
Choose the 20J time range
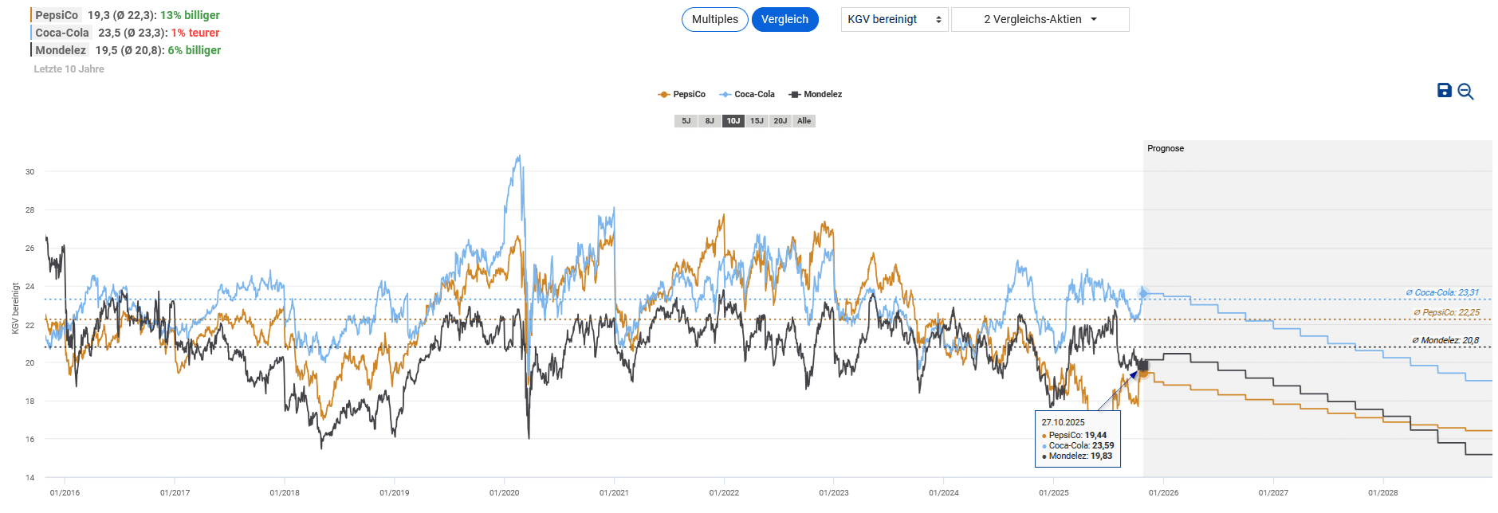[x=780, y=121]
